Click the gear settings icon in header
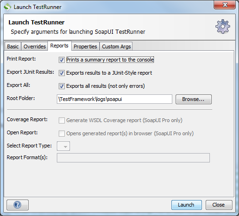 [x=223, y=27]
